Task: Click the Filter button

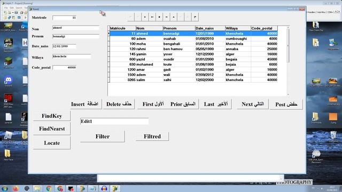Action: pos(103,137)
